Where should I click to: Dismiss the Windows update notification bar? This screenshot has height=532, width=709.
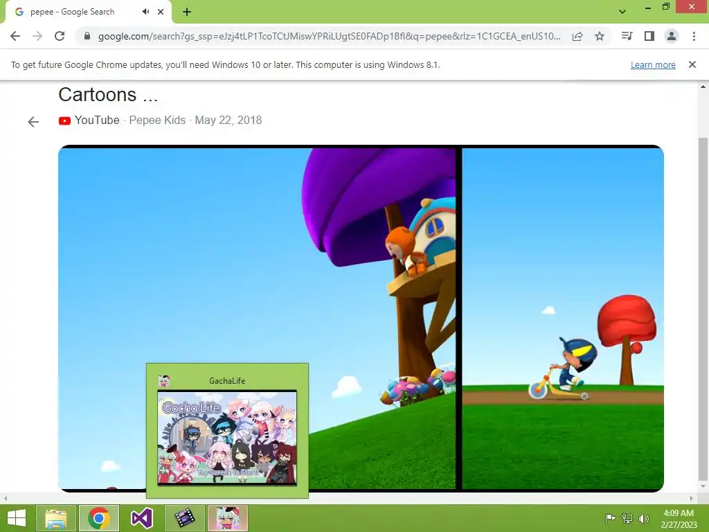point(692,64)
